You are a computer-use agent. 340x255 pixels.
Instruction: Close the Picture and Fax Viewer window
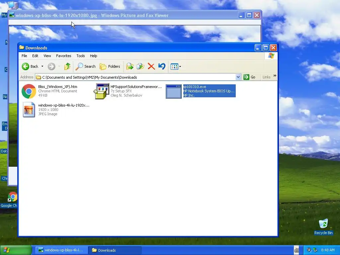point(257,15)
